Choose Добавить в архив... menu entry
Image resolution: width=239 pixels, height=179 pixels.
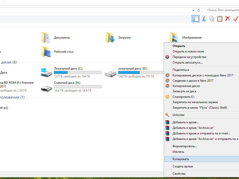pyautogui.click(x=202, y=122)
